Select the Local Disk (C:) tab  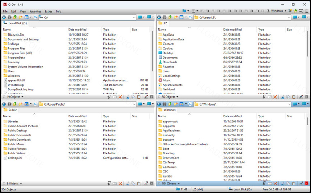click(15, 23)
